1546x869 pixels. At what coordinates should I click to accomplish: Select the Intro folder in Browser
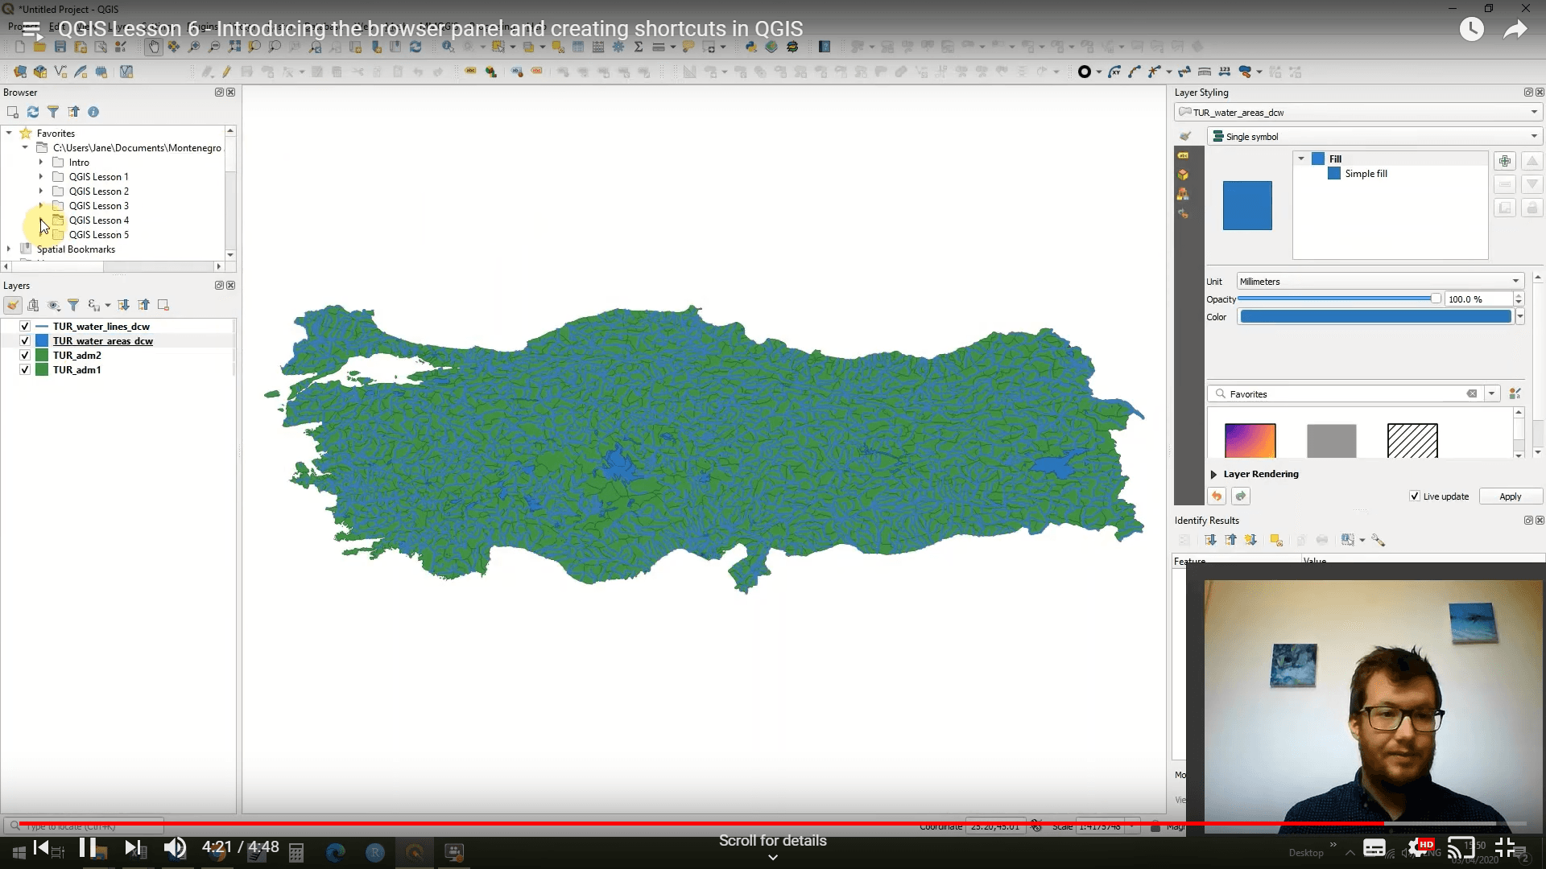[x=79, y=163]
